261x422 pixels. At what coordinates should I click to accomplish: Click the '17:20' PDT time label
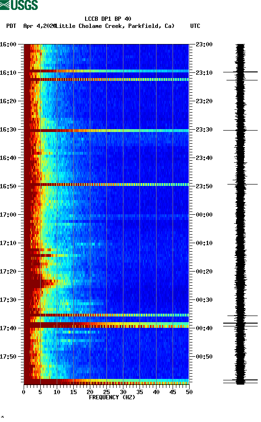tap(8, 272)
